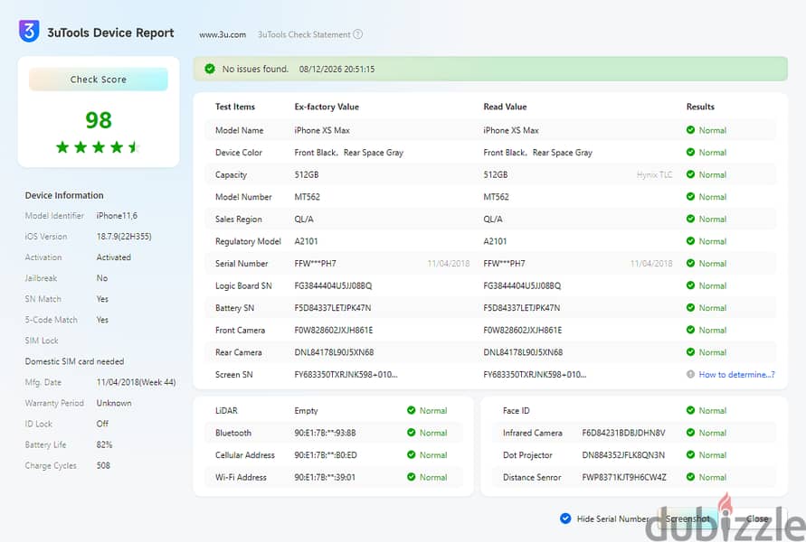
Task: Click the Close button
Action: coord(757,519)
